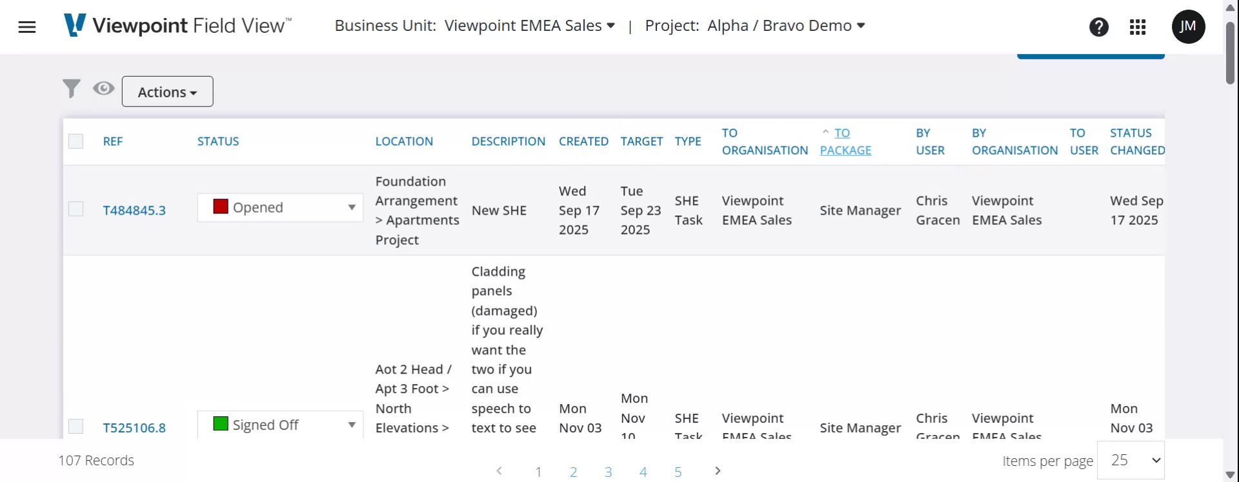This screenshot has height=482, width=1239.
Task: Sort by TARGET column
Action: click(641, 141)
